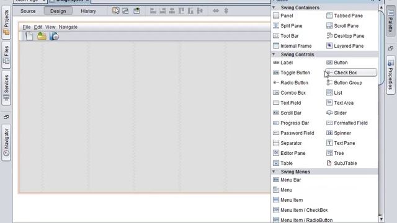The height and width of the screenshot is (223, 397).
Task: Choose the Scroll Pane component
Action: (x=342, y=26)
